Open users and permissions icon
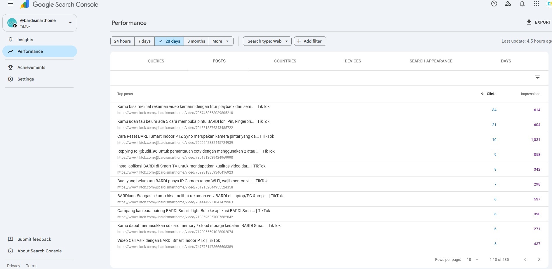The image size is (552, 269). tap(508, 4)
